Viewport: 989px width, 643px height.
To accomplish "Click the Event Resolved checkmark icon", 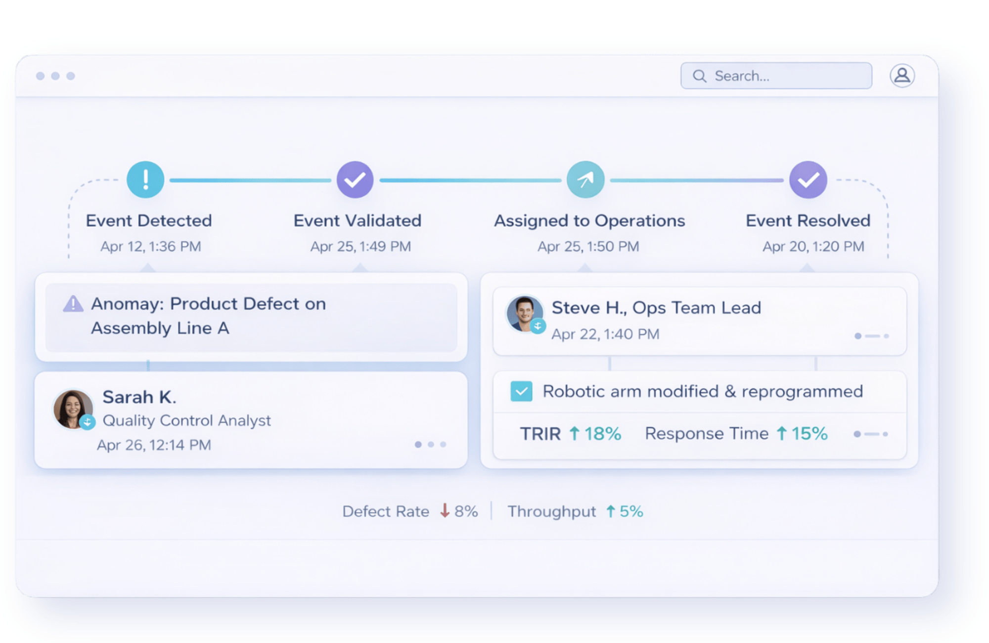I will [x=808, y=180].
